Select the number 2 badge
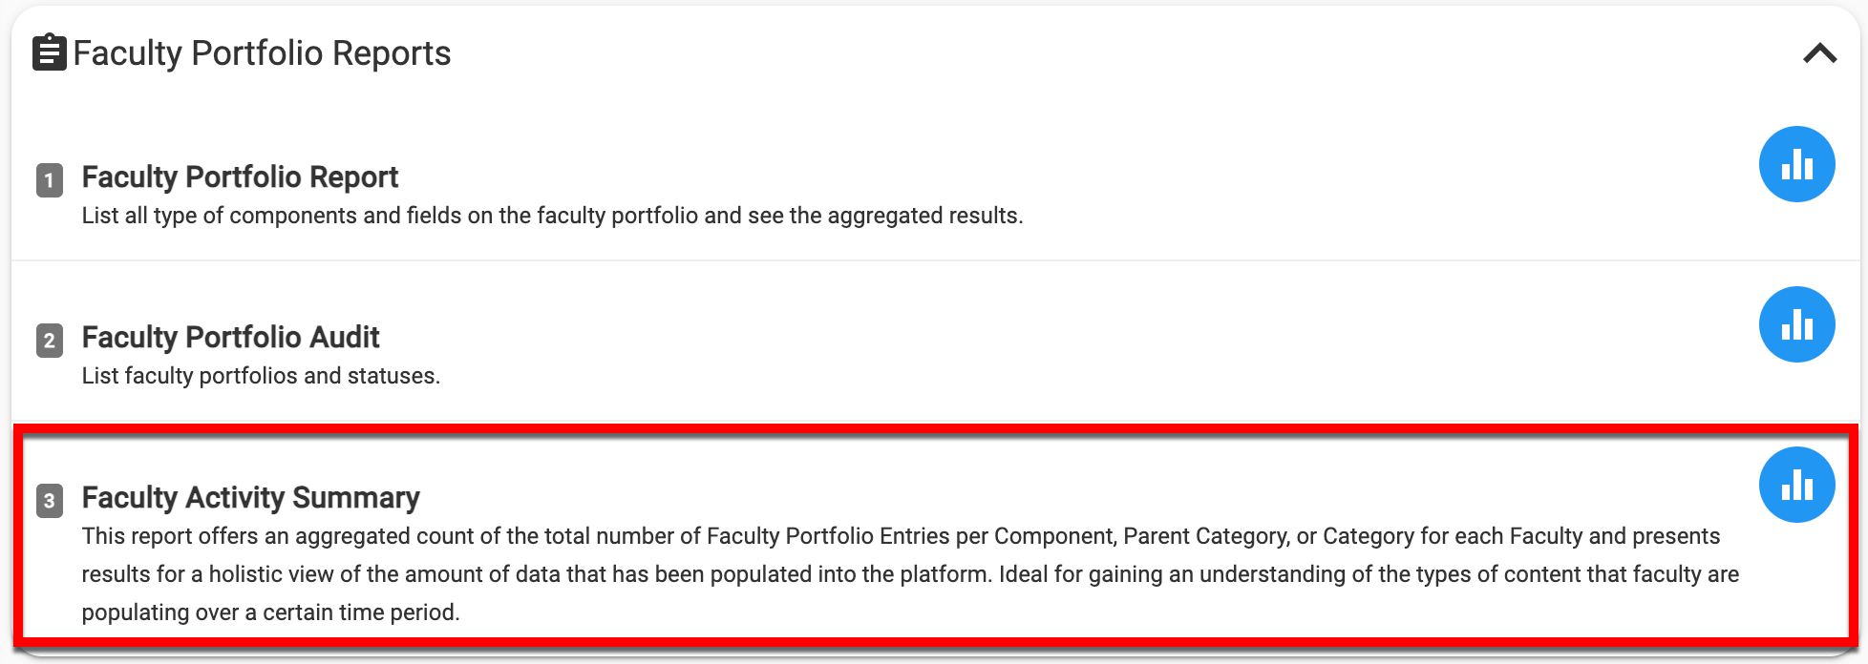The height and width of the screenshot is (664, 1868). [x=50, y=340]
